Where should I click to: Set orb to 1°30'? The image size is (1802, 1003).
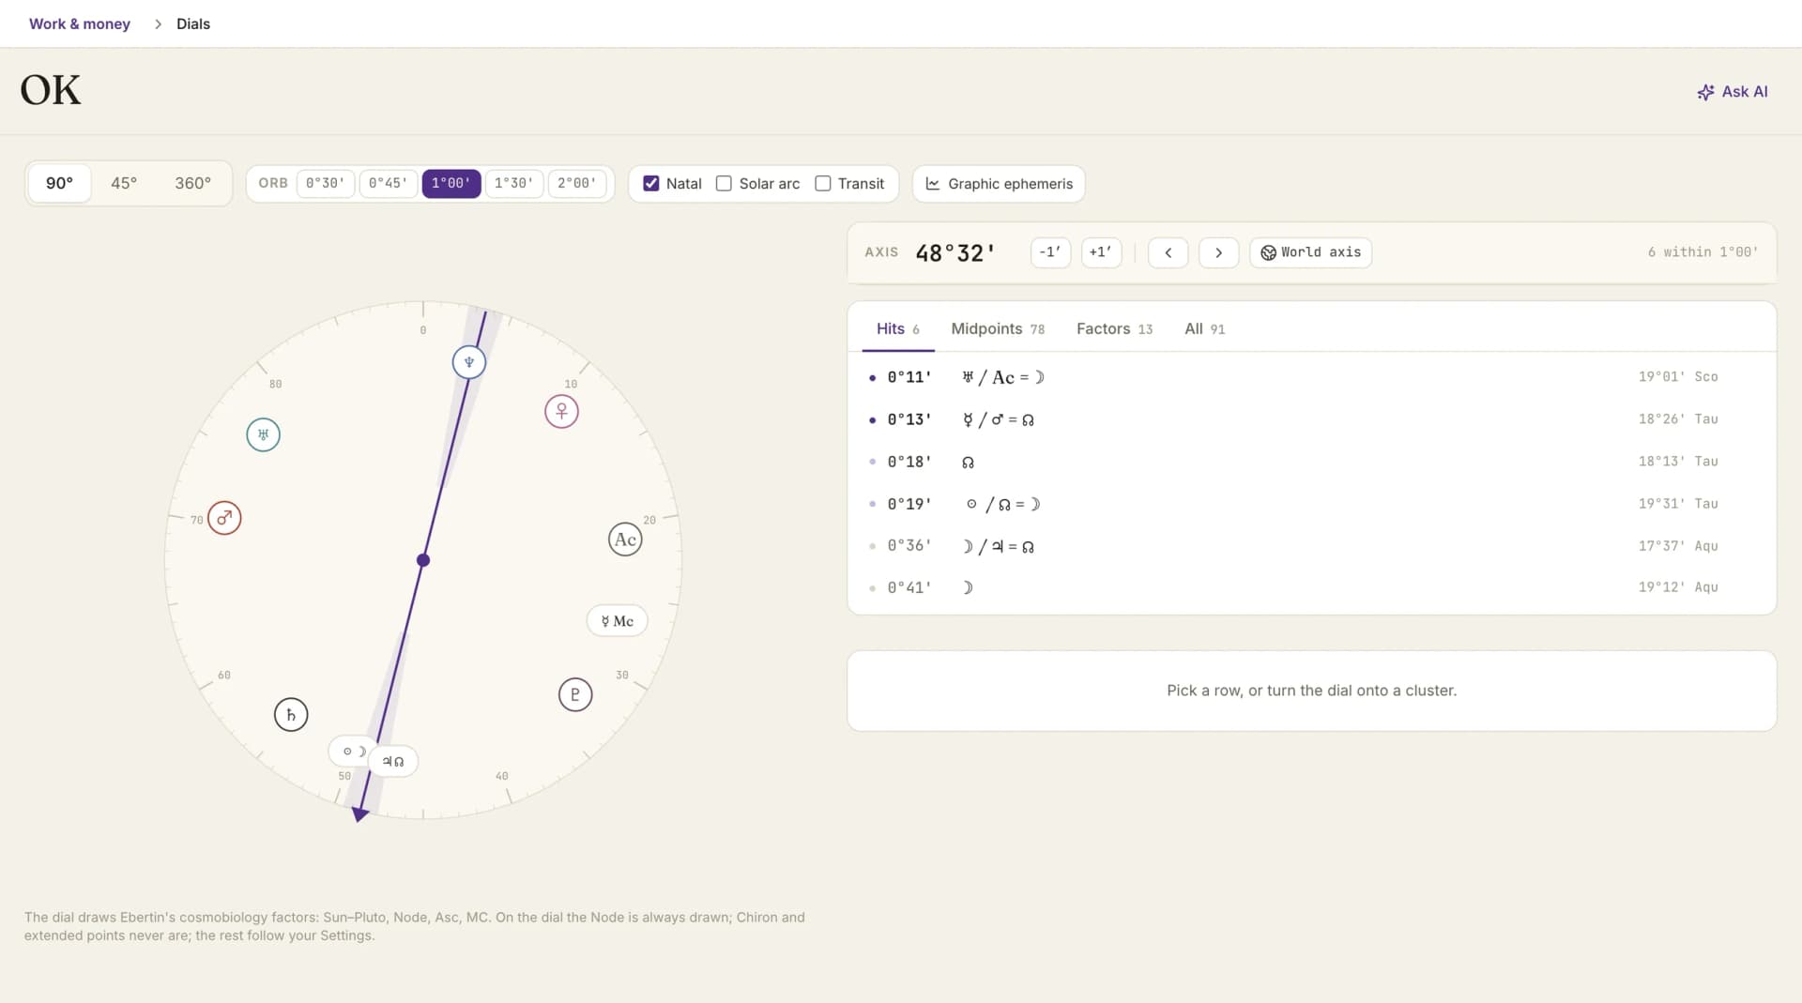(x=514, y=183)
